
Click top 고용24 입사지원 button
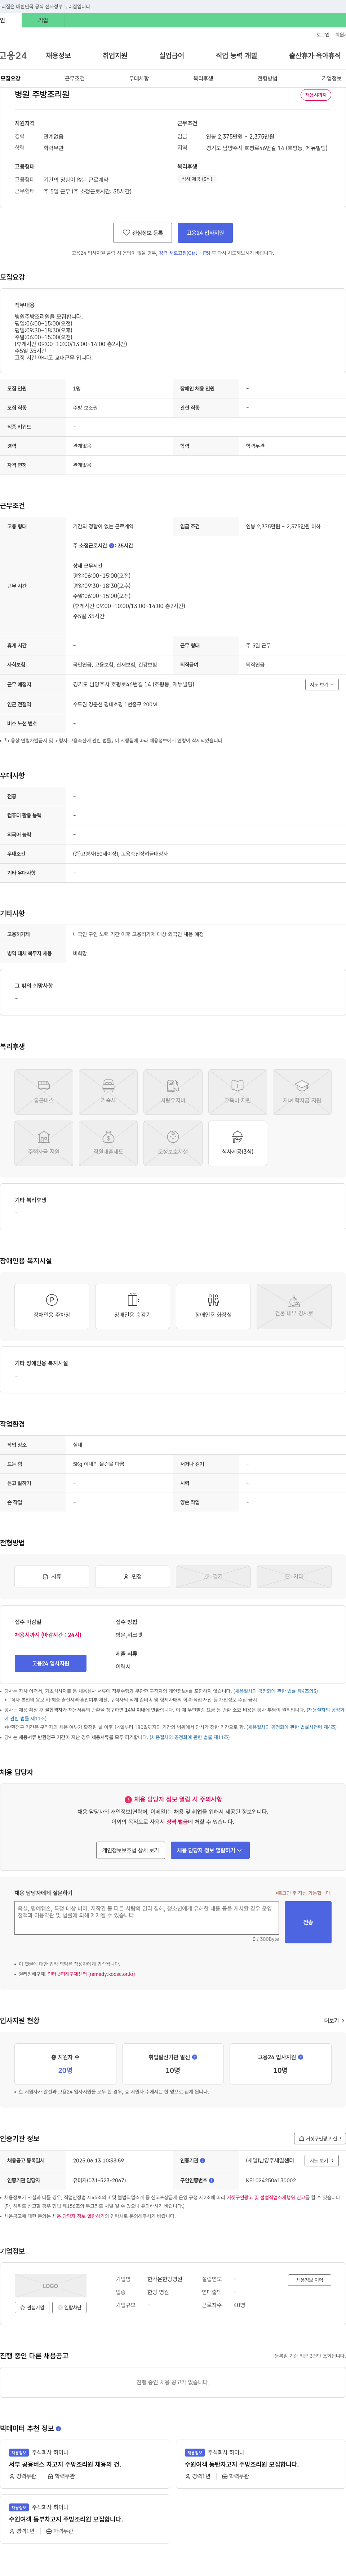point(205,233)
